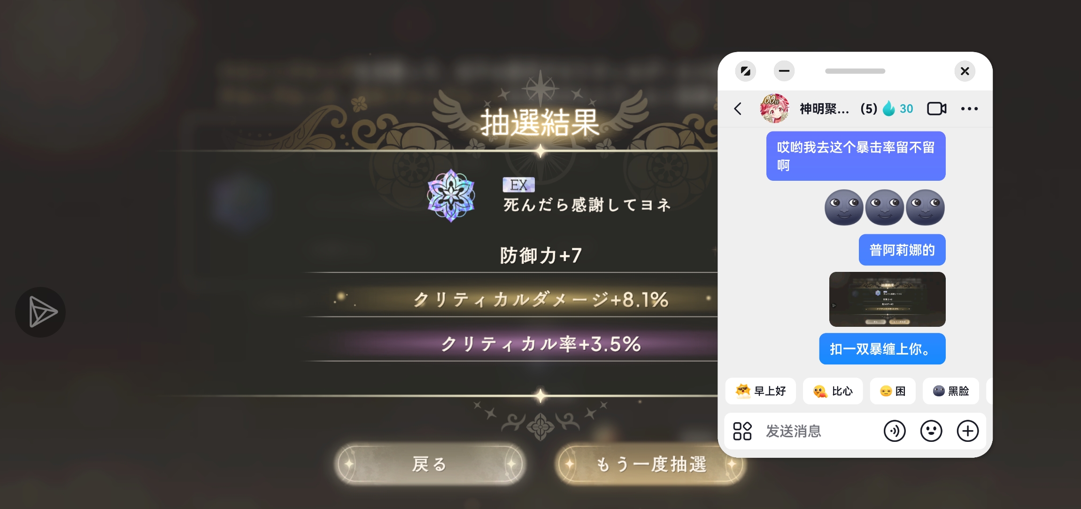Go back with the chat arrow

tap(738, 108)
